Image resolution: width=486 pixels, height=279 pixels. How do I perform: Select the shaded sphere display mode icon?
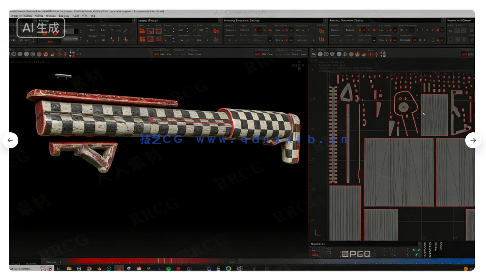pos(26,53)
